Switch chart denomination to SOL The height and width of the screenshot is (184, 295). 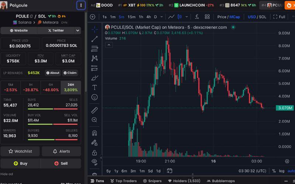click(x=263, y=17)
